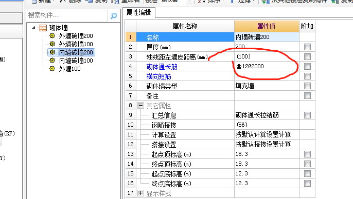Tick the 附加 checkbox for 砌体墙类型
Image resolution: width=353 pixels, height=199 pixels.
(x=307, y=86)
